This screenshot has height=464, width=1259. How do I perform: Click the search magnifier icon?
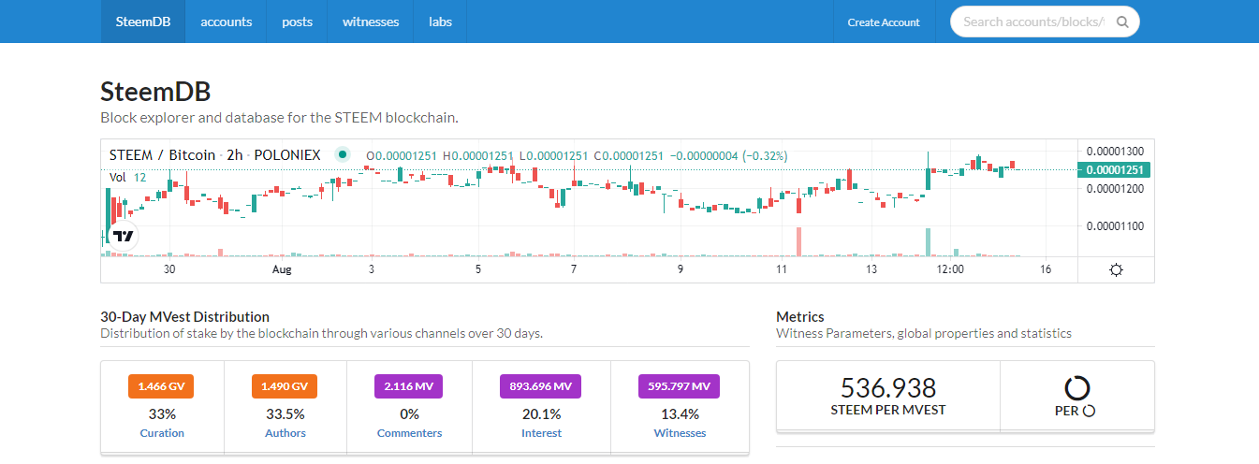[x=1122, y=22]
